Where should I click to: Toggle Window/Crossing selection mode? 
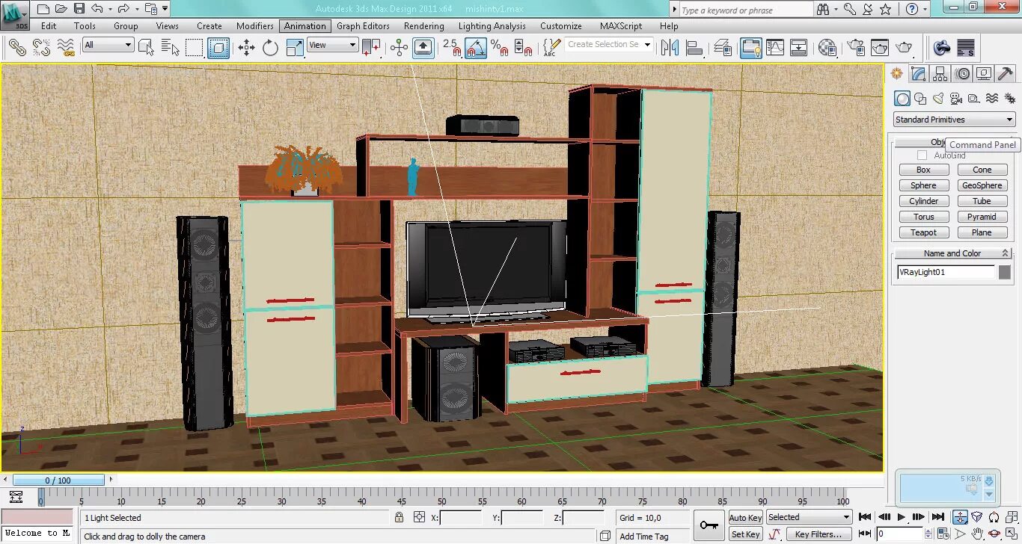coord(218,48)
